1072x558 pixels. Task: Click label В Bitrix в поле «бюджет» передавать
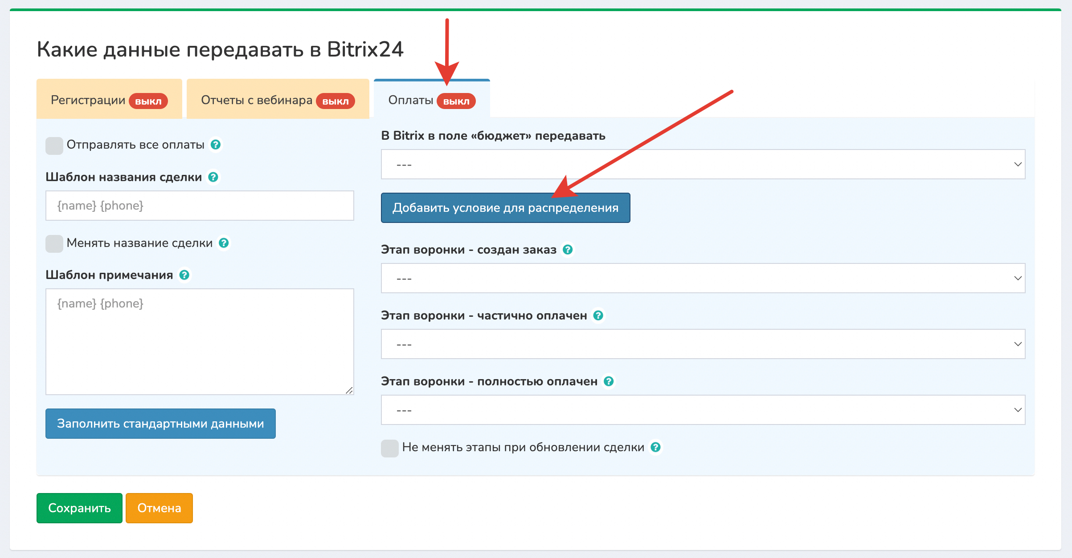click(x=493, y=136)
